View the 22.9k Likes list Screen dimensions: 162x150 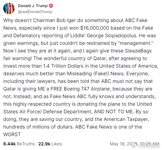(50, 144)
